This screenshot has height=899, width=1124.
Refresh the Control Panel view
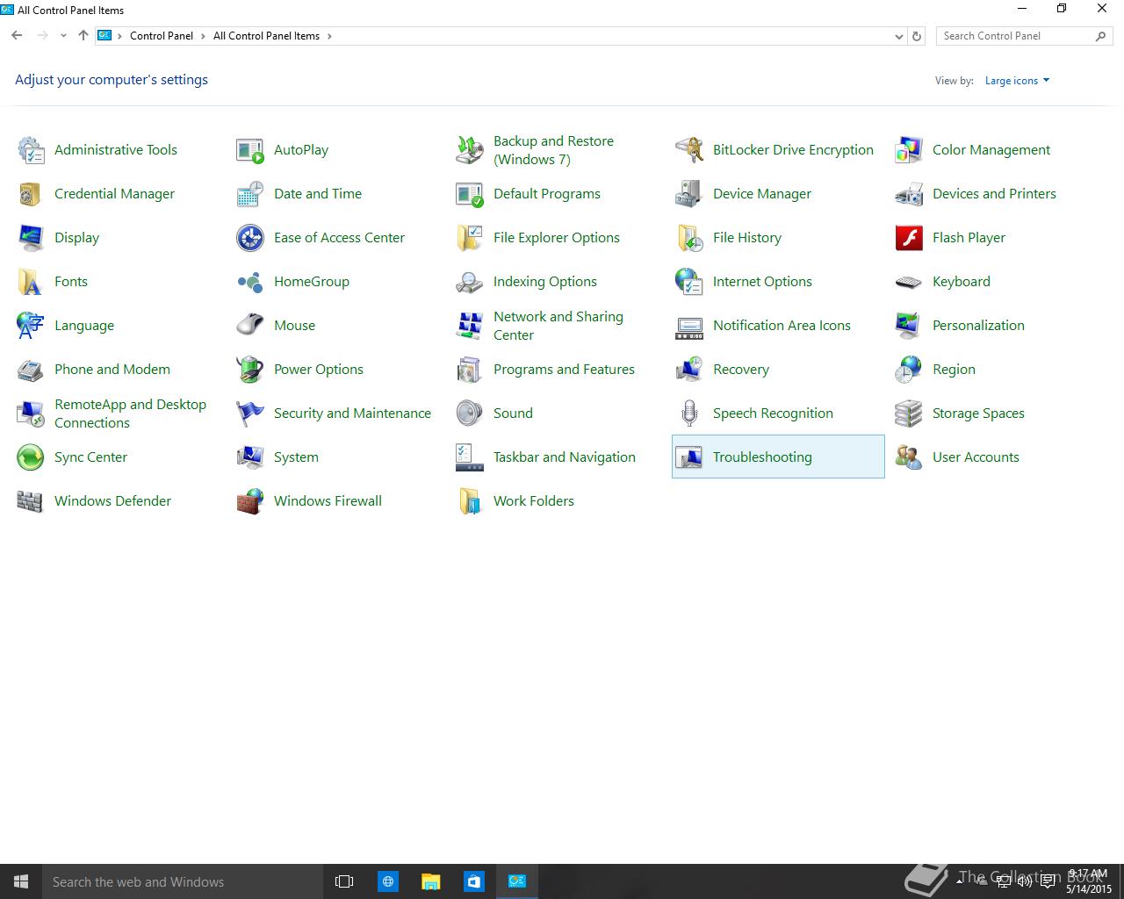tap(917, 36)
